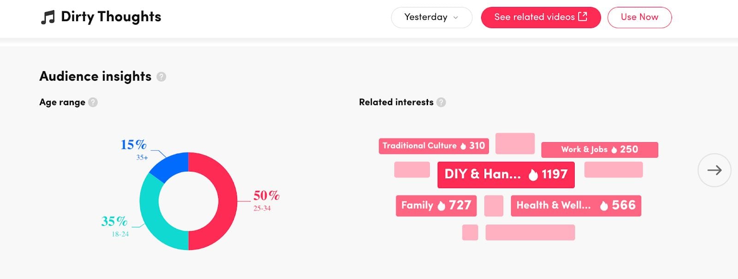Select the Work & Jobs 250 interest tag
The image size is (738, 279).
click(x=600, y=149)
